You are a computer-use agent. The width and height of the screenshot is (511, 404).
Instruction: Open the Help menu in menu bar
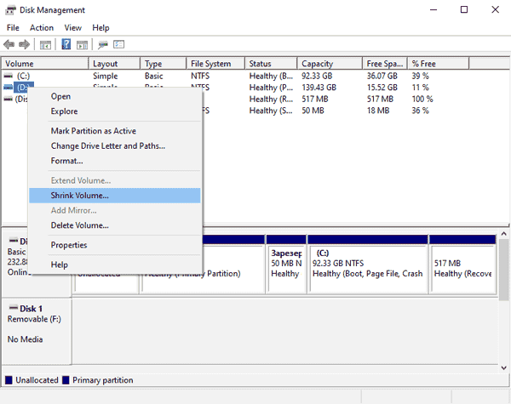coord(100,28)
